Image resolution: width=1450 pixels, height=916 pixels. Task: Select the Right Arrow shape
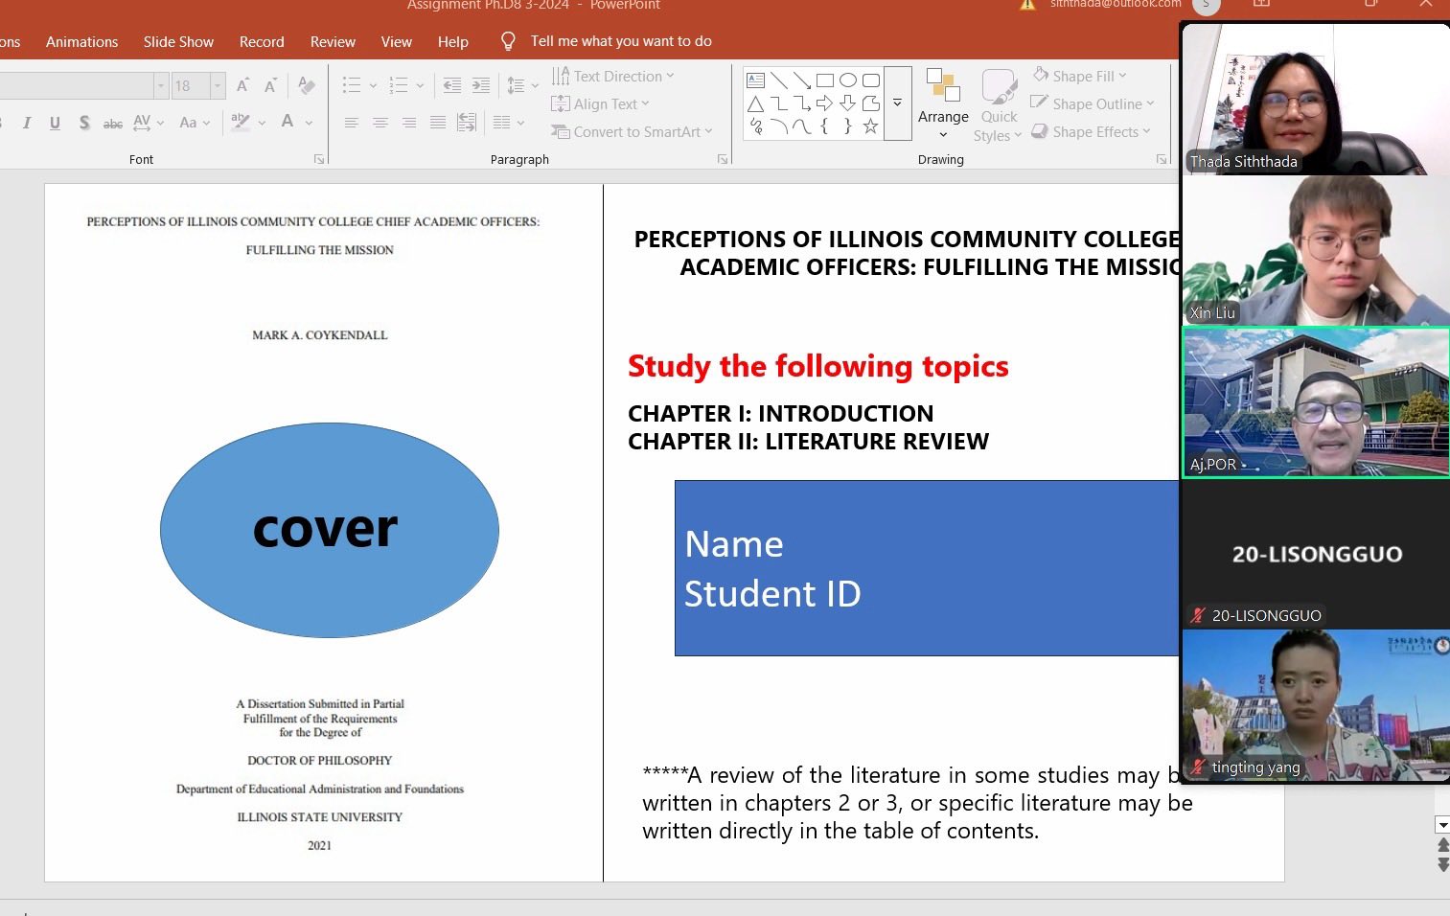(824, 103)
